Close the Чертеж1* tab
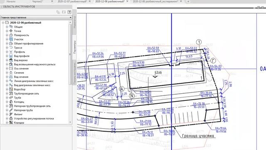The height and width of the screenshot is (150, 266). point(52,1)
